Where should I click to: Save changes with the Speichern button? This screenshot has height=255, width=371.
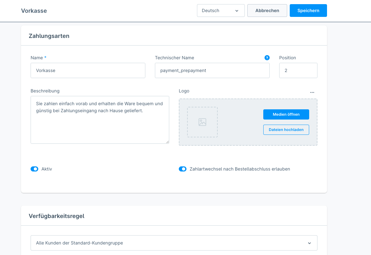click(x=308, y=11)
